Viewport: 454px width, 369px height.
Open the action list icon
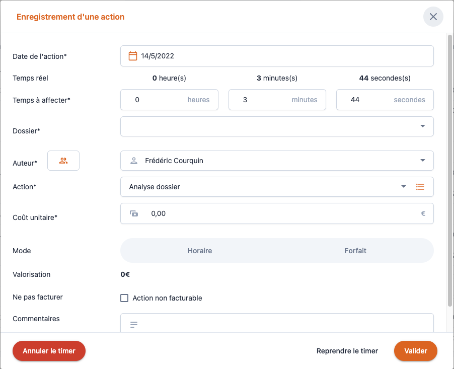click(x=420, y=187)
